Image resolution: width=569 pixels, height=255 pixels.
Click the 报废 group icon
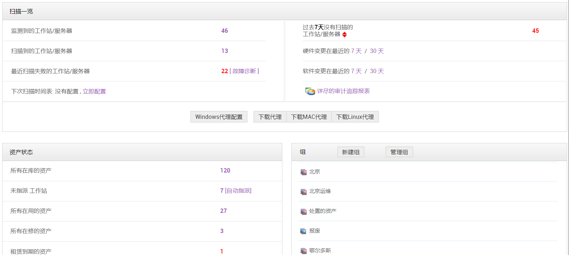[x=304, y=231]
